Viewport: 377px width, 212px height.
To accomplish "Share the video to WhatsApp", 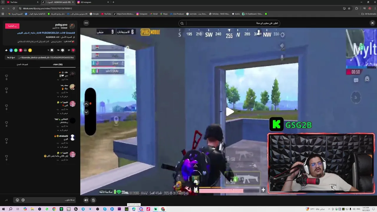I will click(x=16, y=50).
